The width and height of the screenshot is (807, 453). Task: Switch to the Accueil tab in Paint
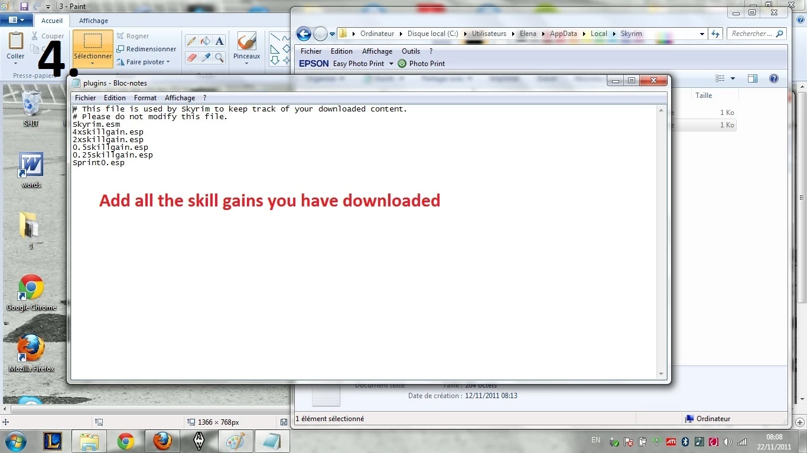(x=52, y=21)
